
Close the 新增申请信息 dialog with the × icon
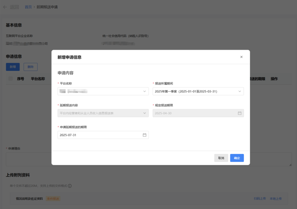[241, 57]
